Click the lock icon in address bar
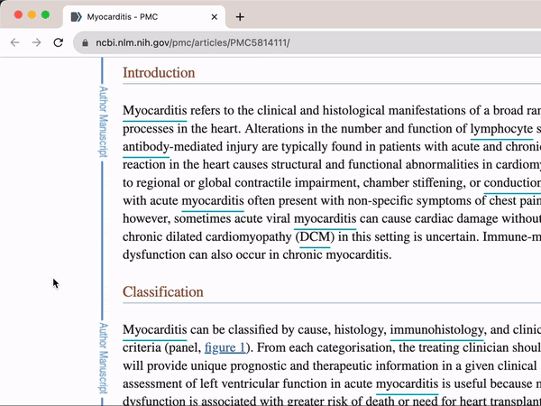 click(86, 42)
